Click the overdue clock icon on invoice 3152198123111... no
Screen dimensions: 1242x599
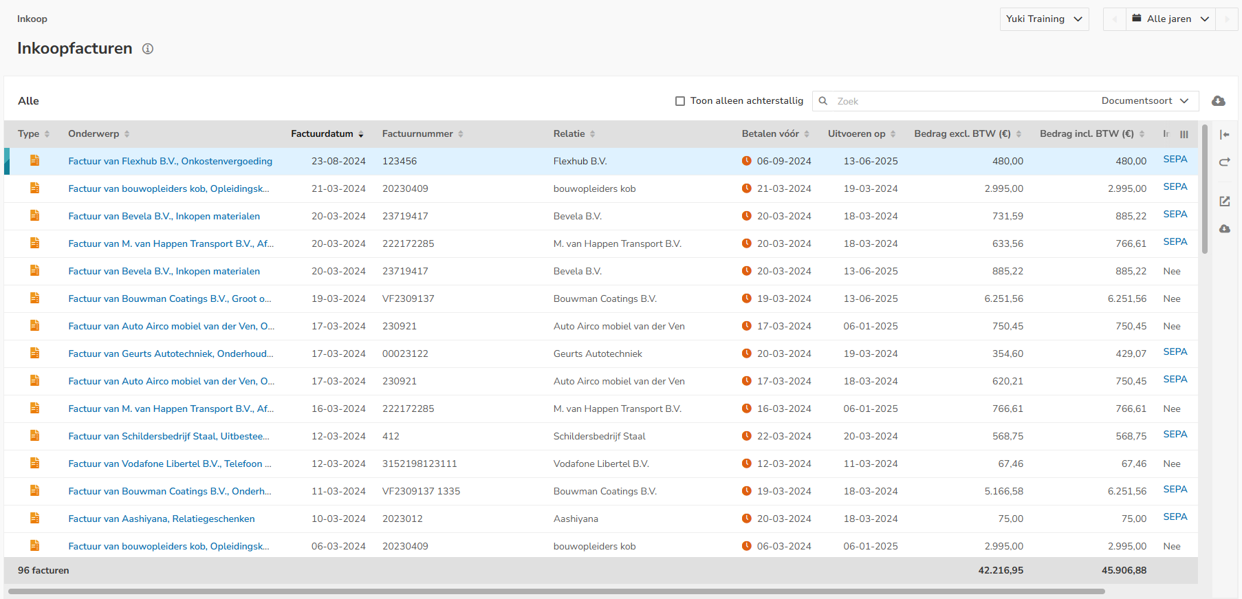[x=747, y=464]
